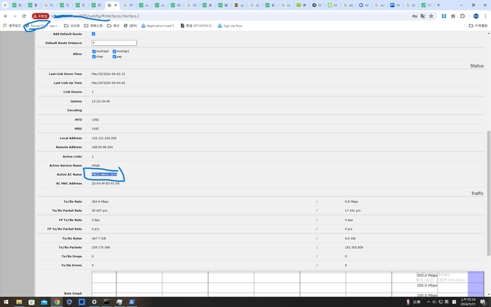Click the Default Route Distance field

tap(114, 43)
